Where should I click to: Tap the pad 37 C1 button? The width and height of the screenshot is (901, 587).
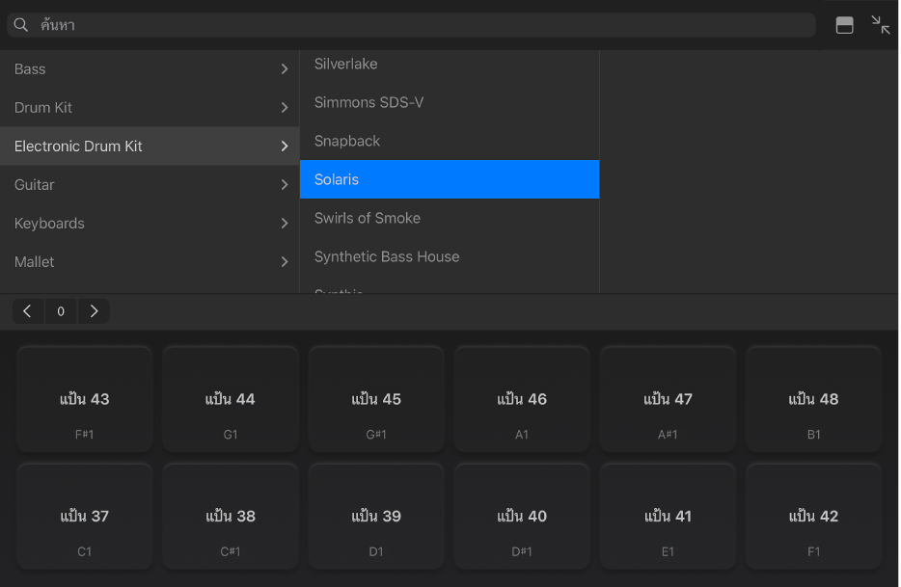[x=85, y=517]
